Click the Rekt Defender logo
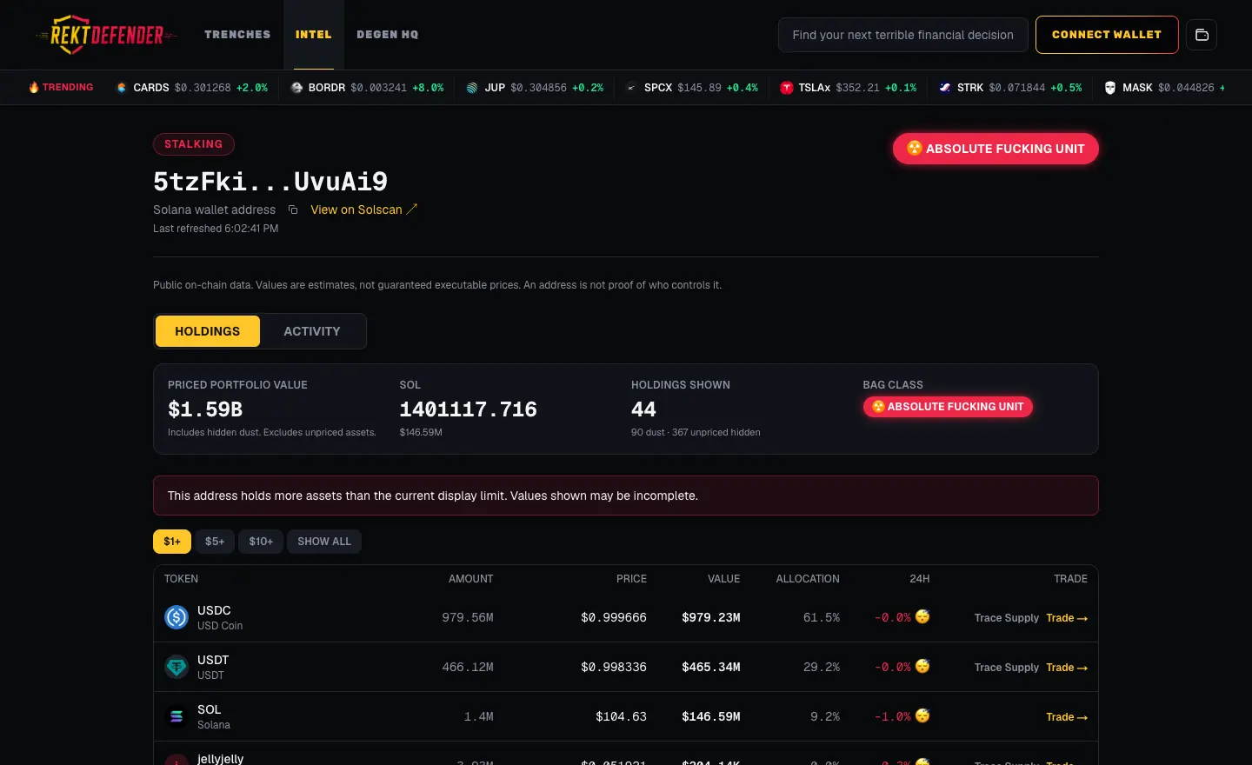The image size is (1252, 765). tap(106, 35)
